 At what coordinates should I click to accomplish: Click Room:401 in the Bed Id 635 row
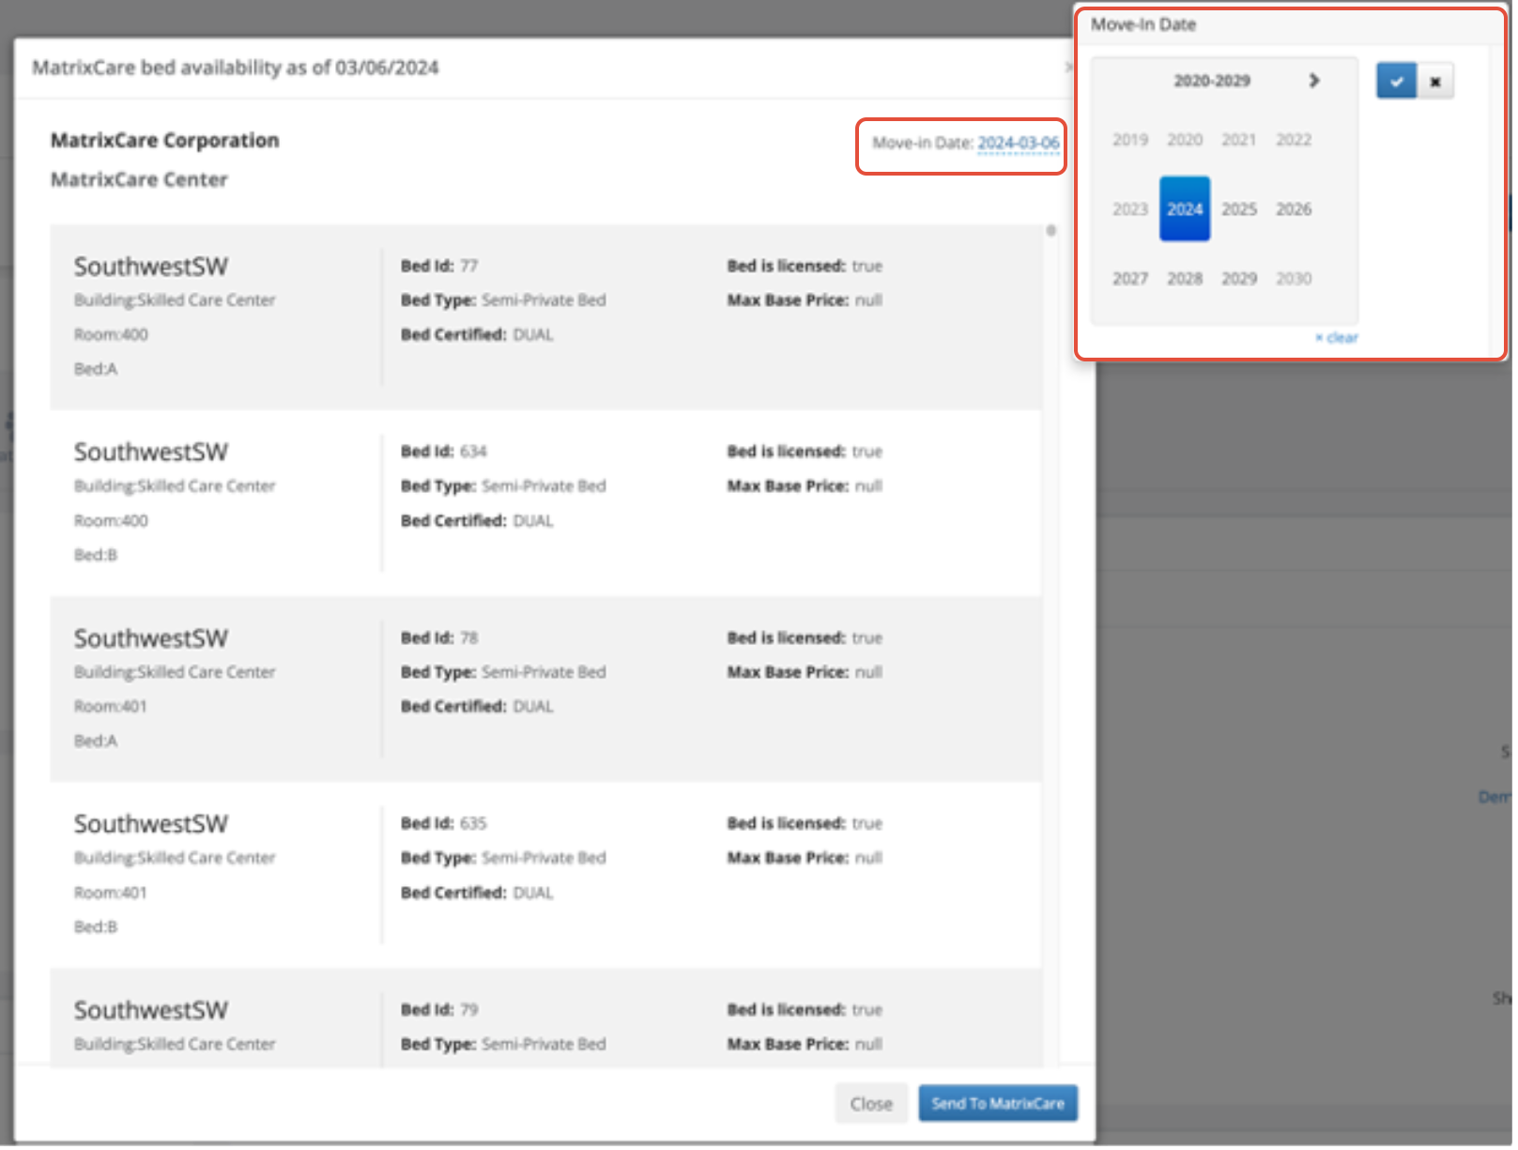pyautogui.click(x=111, y=894)
